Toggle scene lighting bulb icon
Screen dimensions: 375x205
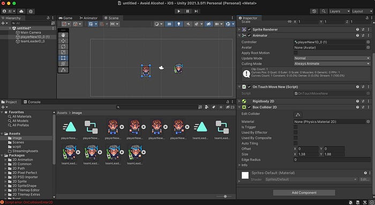coord(178,24)
